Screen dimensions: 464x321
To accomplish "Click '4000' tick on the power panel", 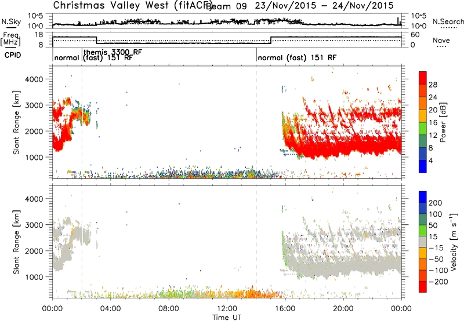I will [34, 79].
